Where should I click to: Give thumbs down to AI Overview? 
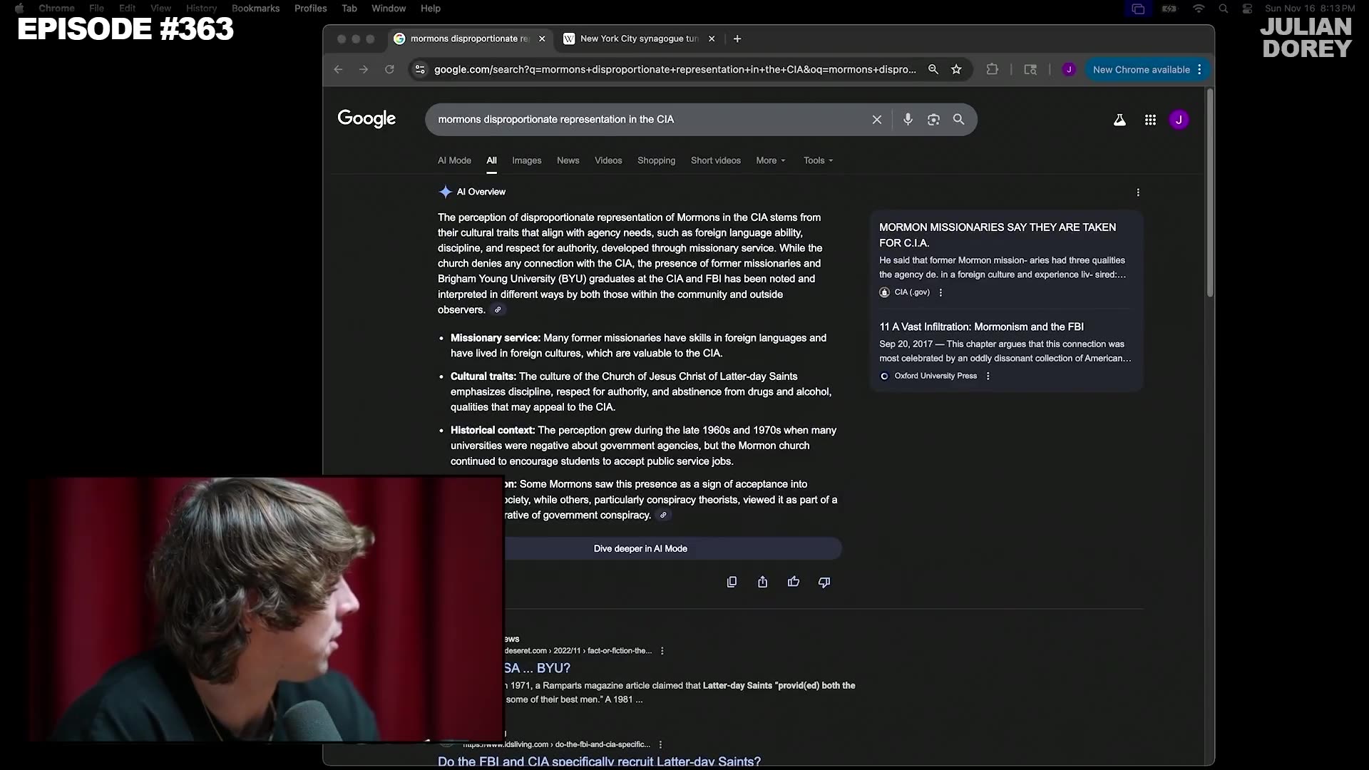pos(824,582)
